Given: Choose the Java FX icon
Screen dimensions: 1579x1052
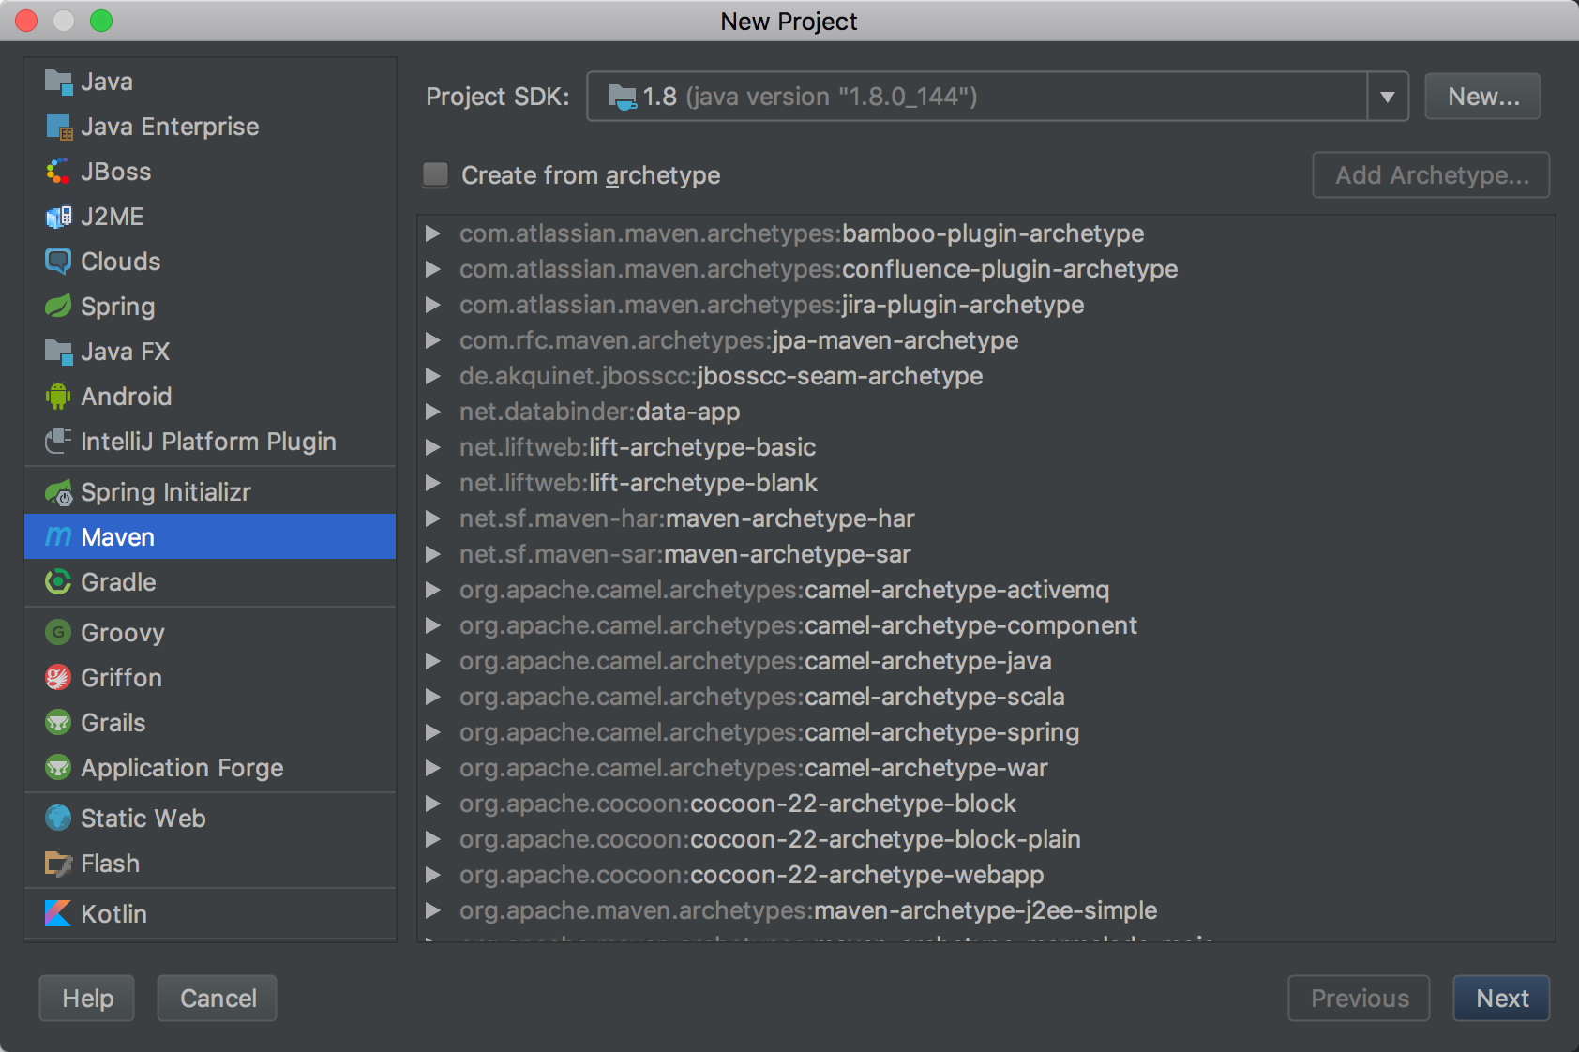Looking at the screenshot, I should click(x=58, y=353).
